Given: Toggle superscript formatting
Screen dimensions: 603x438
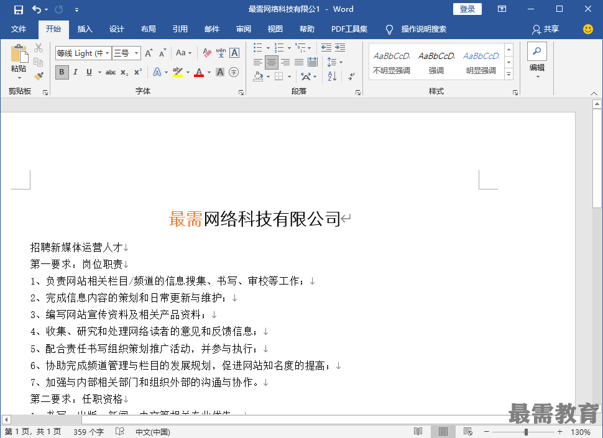Looking at the screenshot, I should tap(138, 72).
